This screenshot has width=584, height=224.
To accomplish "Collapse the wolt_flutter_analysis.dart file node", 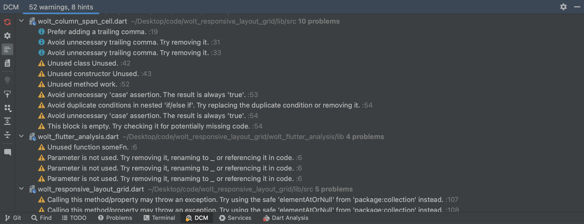I will pyautogui.click(x=22, y=136).
